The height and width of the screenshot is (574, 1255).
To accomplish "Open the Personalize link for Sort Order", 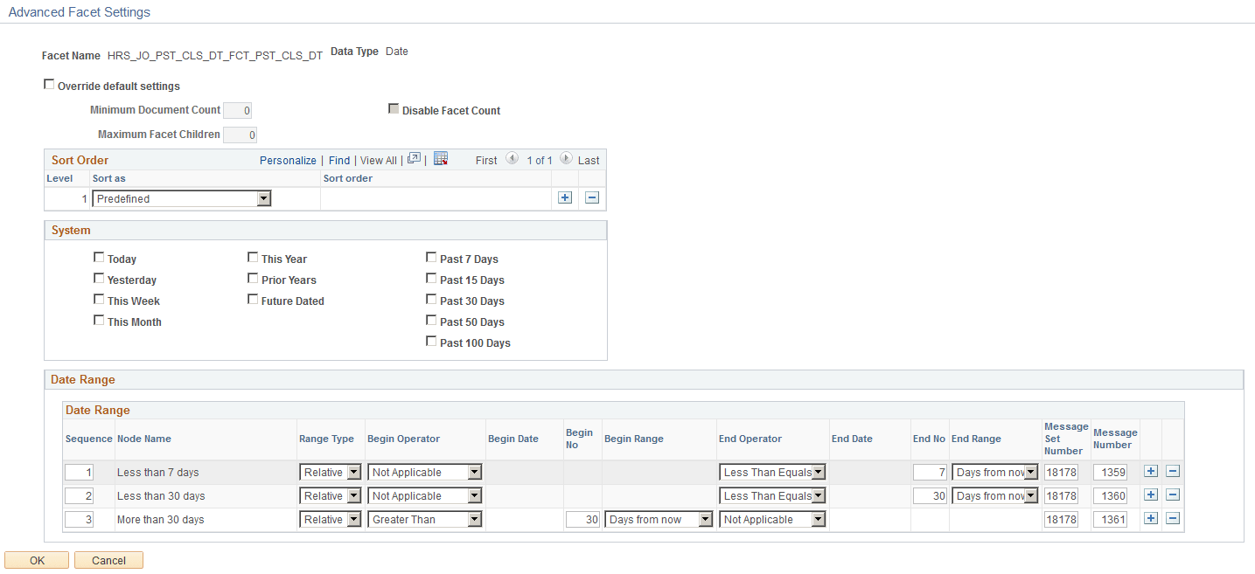I will point(288,160).
